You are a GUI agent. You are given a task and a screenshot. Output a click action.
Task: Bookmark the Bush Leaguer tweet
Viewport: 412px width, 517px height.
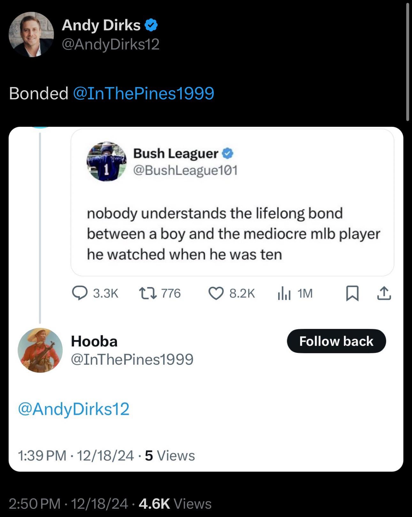[352, 293]
